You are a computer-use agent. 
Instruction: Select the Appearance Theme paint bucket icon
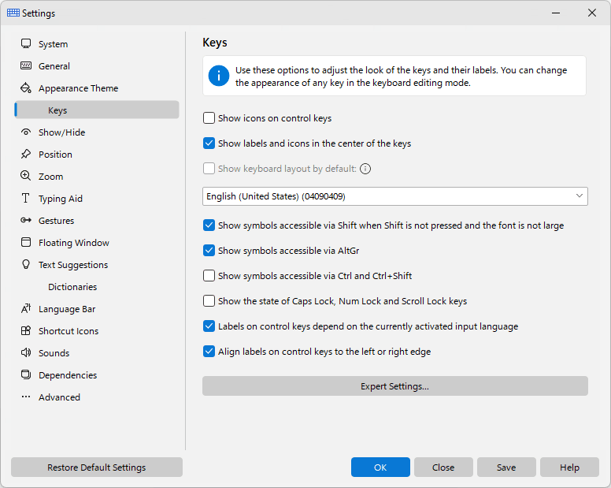click(x=26, y=88)
